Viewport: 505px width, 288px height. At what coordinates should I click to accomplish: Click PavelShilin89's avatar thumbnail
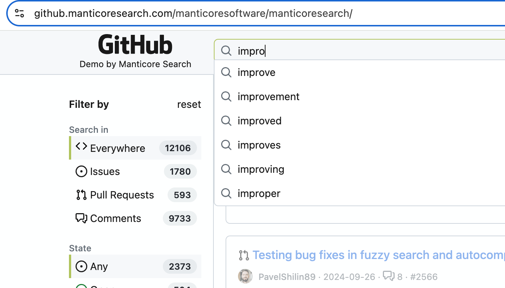pyautogui.click(x=245, y=276)
